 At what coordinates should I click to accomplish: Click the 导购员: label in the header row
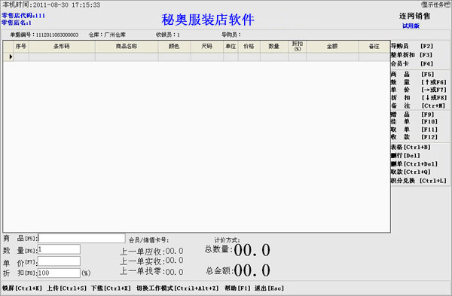[231, 35]
